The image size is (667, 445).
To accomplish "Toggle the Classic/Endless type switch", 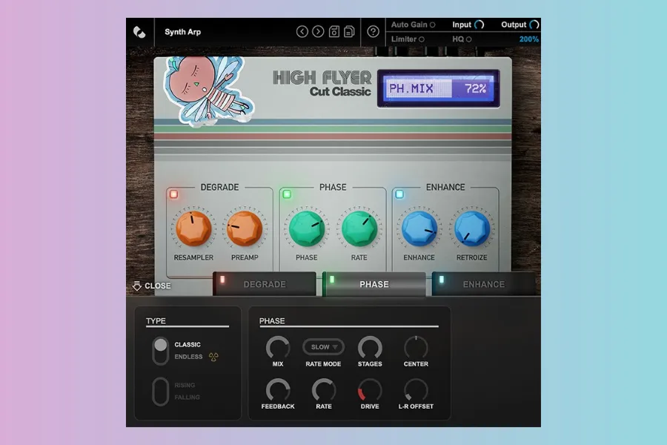I will (x=160, y=351).
